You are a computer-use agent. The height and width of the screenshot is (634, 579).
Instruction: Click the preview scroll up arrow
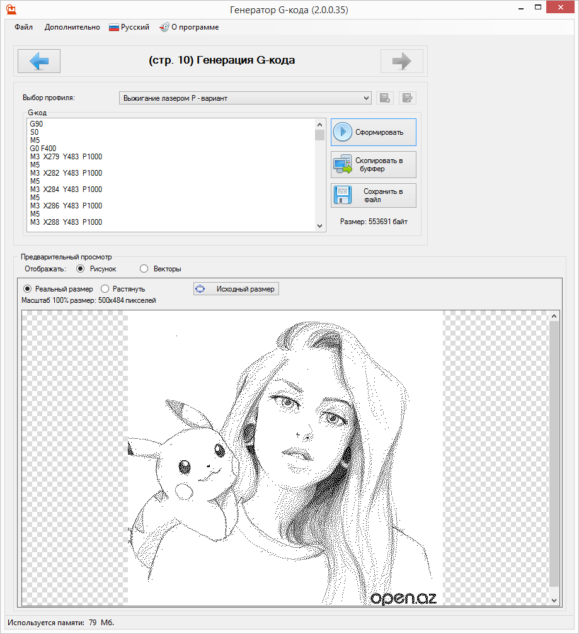pos(554,316)
